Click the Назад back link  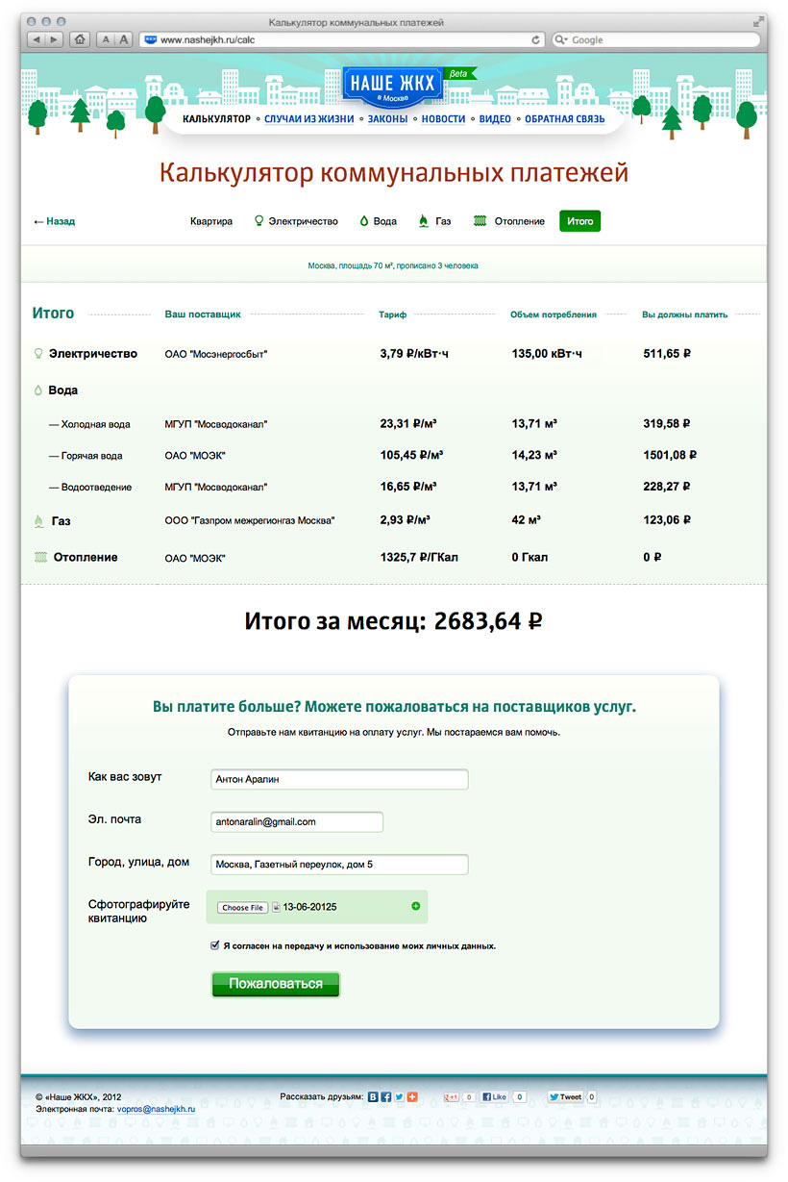point(54,221)
